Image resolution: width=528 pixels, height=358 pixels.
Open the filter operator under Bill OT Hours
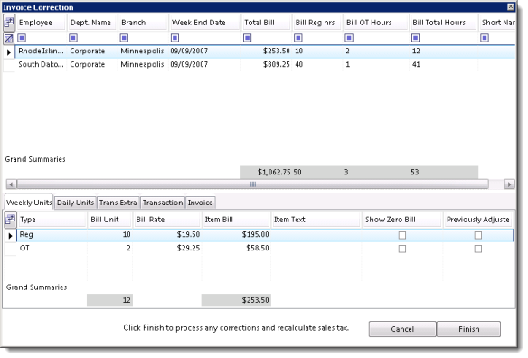tap(349, 38)
